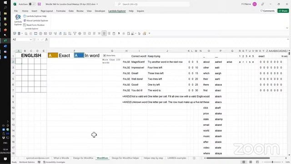Expand the formula bar chevron
The image size is (291, 164).
tap(288, 39)
